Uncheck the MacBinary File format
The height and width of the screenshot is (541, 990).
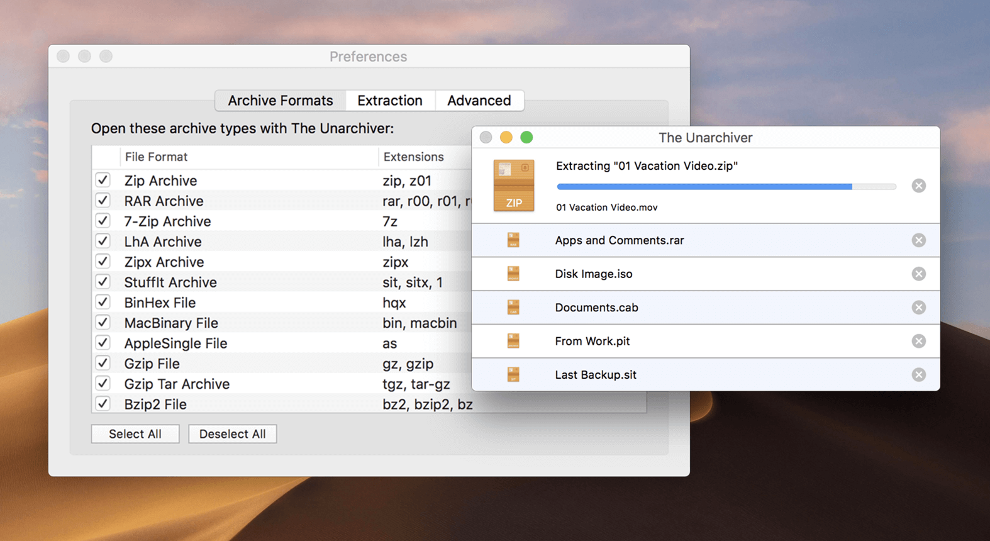pos(103,323)
